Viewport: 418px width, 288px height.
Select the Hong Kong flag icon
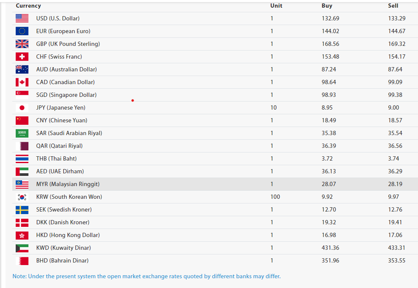tap(22, 235)
